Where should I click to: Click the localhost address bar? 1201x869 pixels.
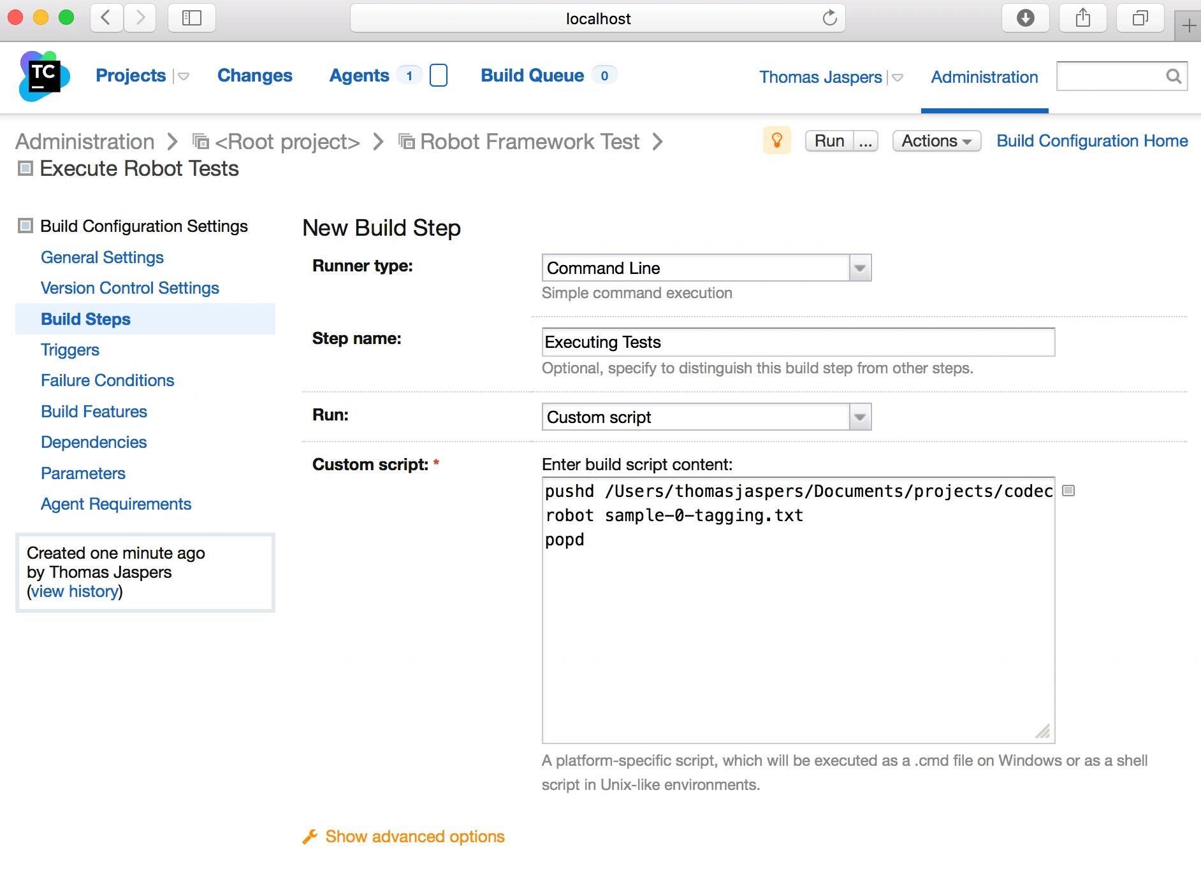(x=598, y=18)
